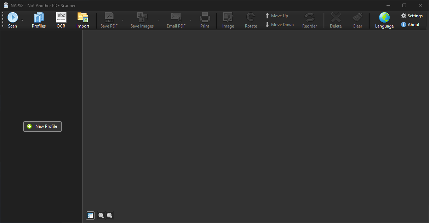Click the Rotate toolbar icon
The height and width of the screenshot is (223, 429).
251,20
